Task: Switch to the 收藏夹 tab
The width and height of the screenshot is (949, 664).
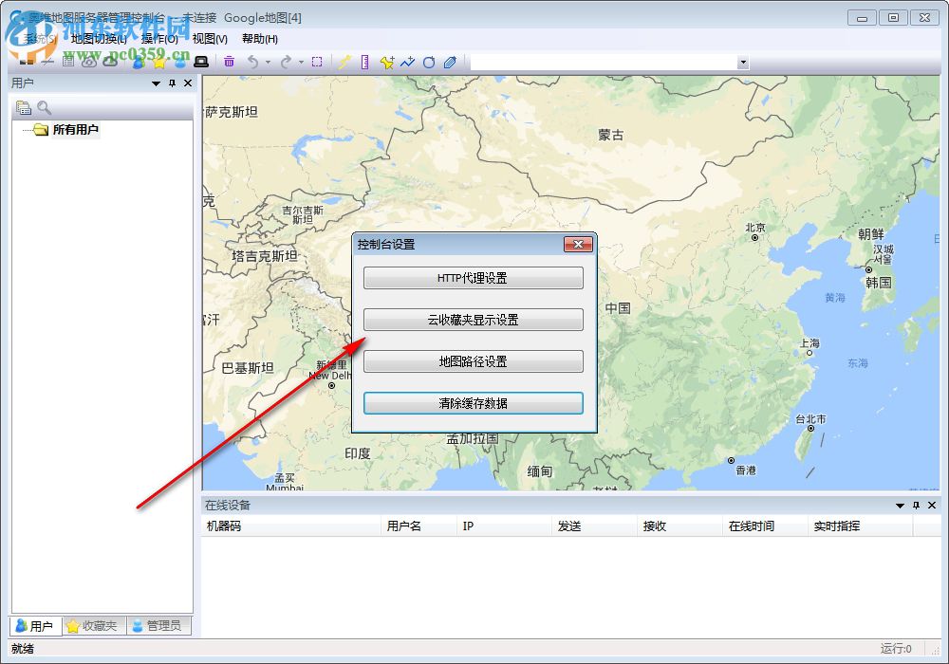Action: coord(92,625)
